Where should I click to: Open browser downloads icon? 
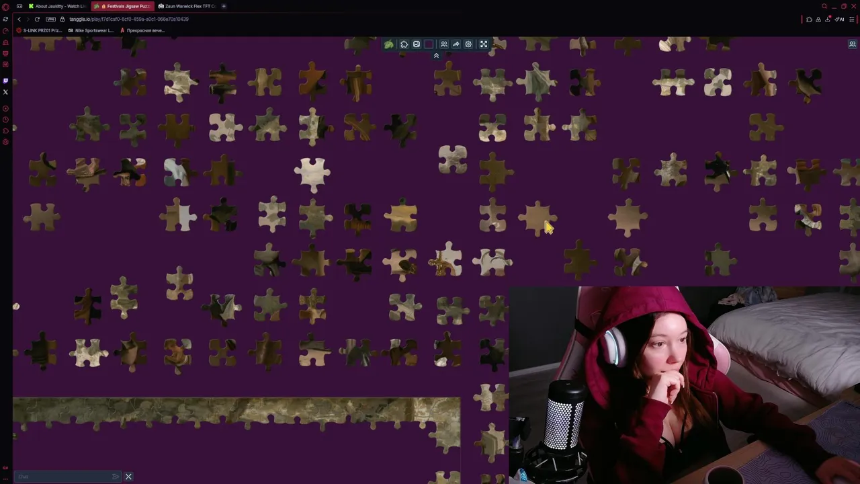[828, 19]
